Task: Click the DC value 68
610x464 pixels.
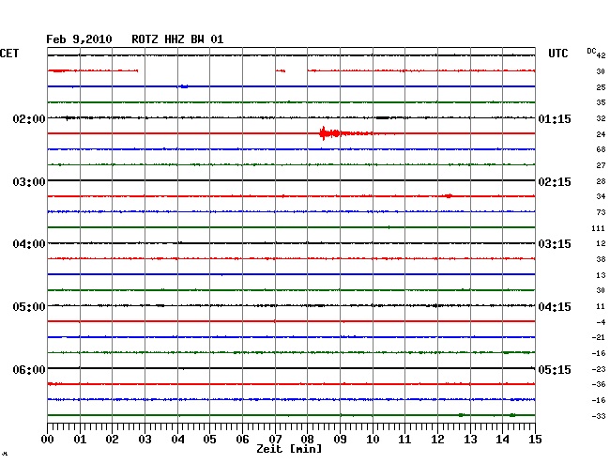Action: click(x=601, y=149)
